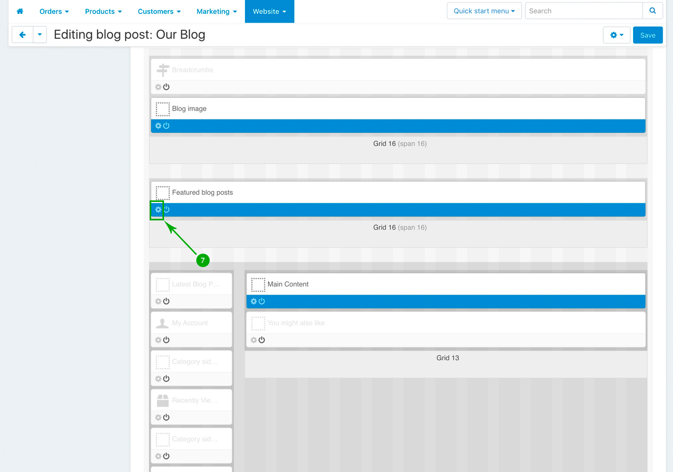Click the back arrow button
This screenshot has height=472, width=673.
(22, 35)
